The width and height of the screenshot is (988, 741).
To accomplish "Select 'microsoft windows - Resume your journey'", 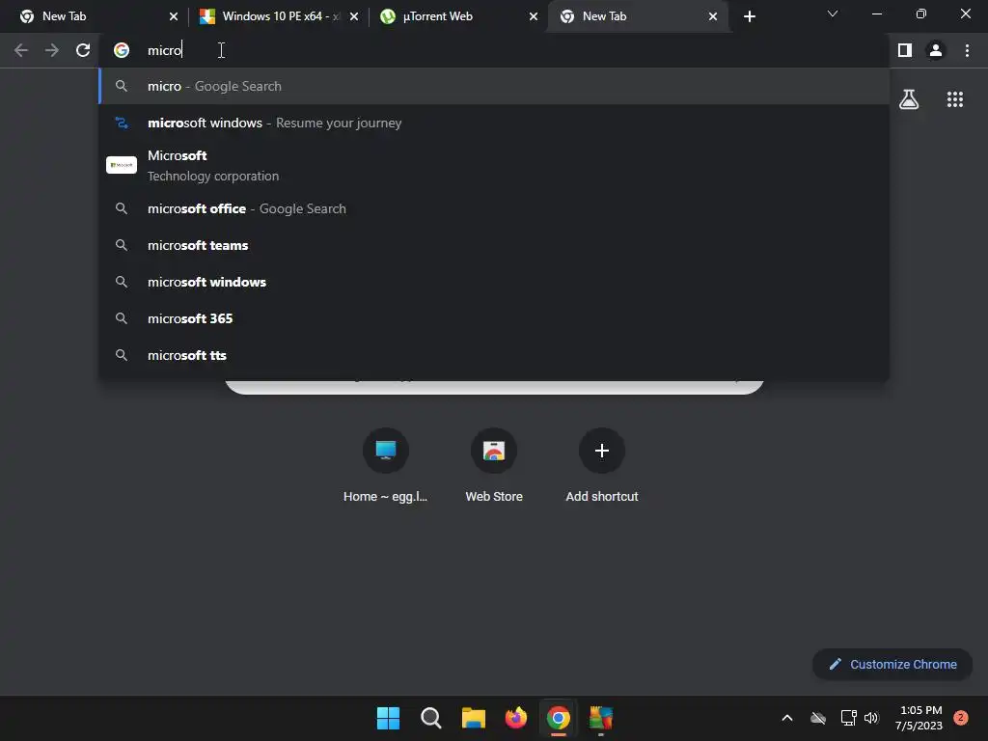I will [x=494, y=123].
